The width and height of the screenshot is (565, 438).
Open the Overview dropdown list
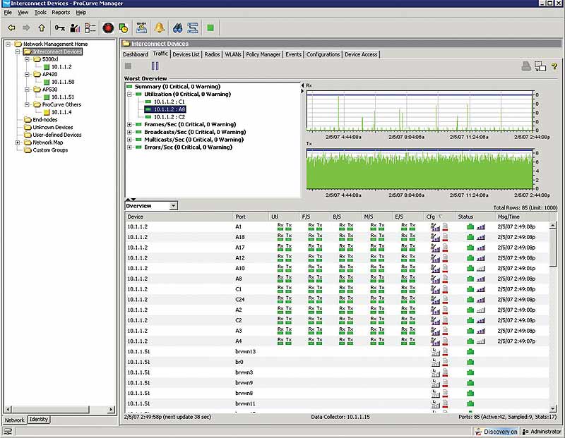[x=174, y=206]
